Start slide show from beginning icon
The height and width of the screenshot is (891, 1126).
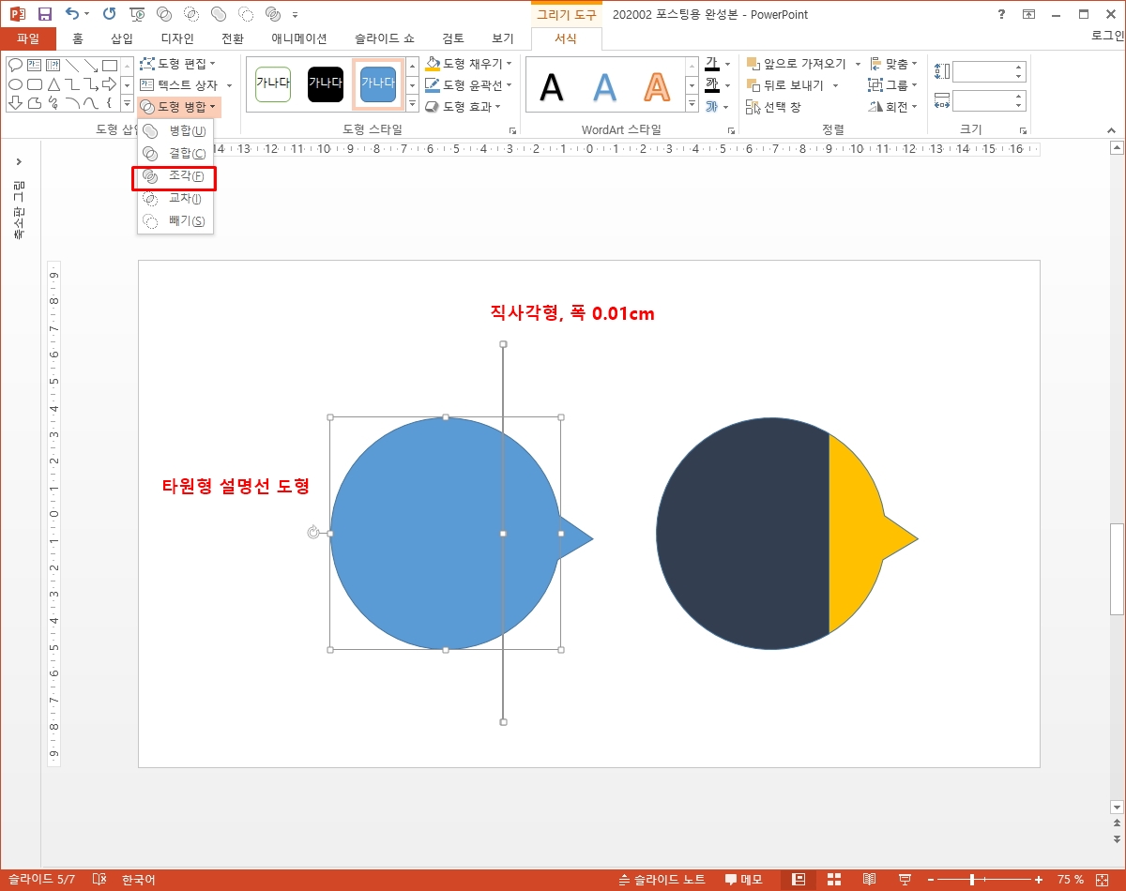coord(138,14)
